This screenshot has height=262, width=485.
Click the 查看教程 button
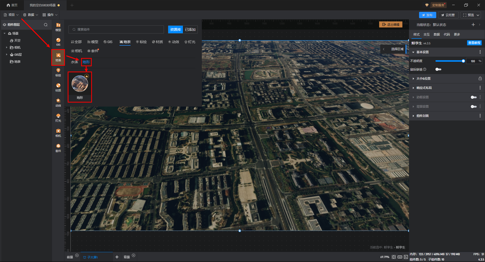[x=474, y=43]
